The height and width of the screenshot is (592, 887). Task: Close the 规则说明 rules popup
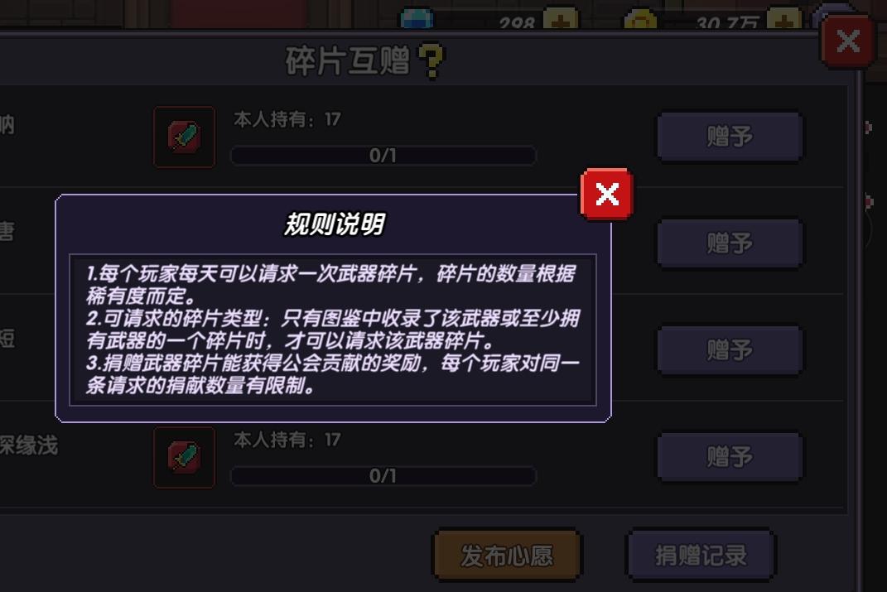tap(607, 194)
